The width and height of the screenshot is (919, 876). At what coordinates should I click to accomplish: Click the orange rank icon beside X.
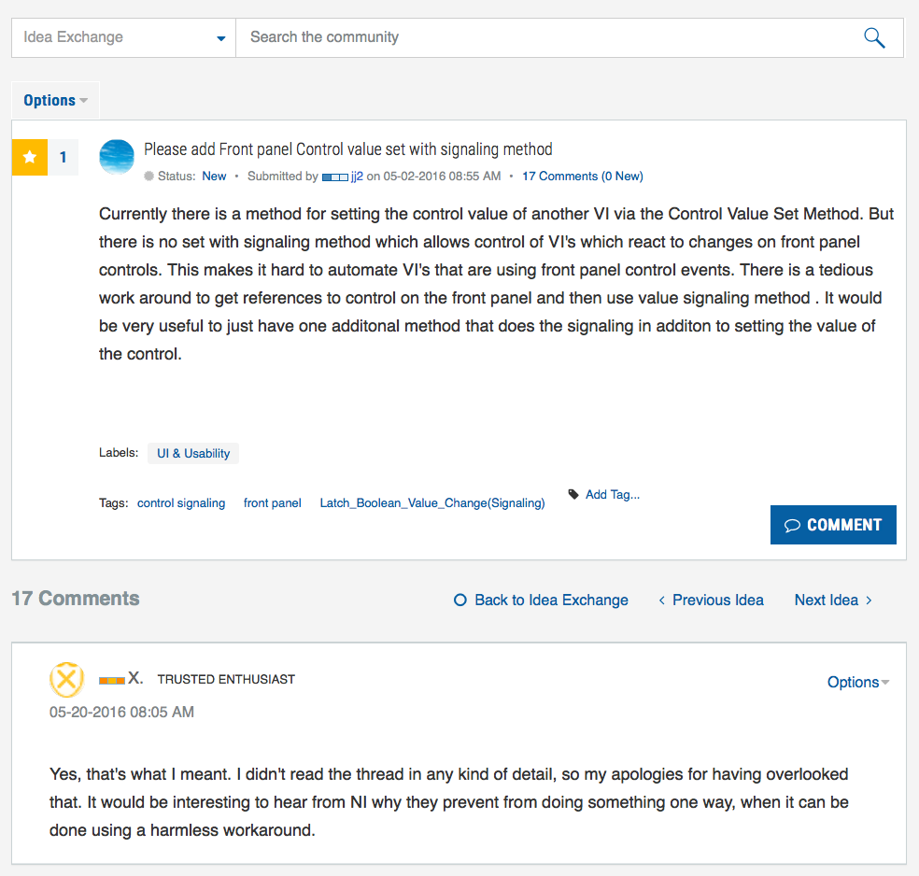click(112, 680)
